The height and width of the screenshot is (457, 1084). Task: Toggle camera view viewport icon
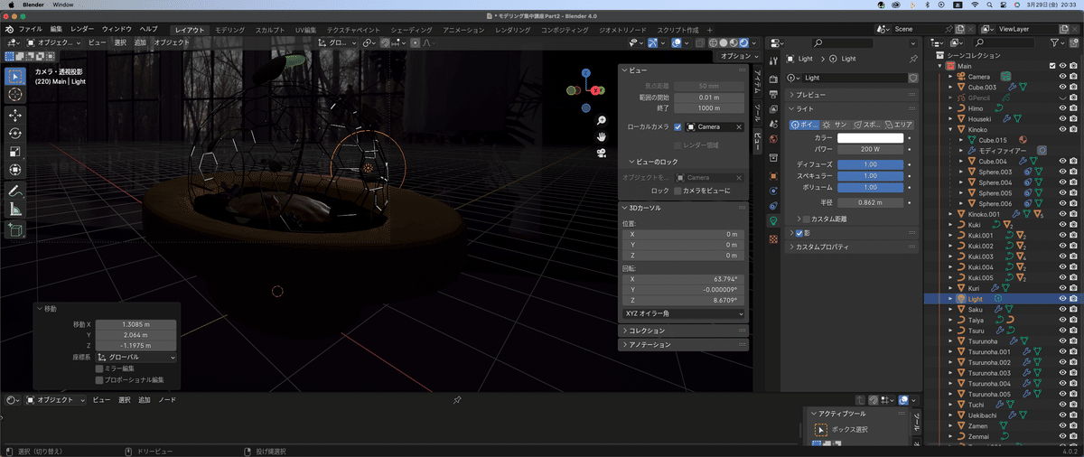point(601,152)
